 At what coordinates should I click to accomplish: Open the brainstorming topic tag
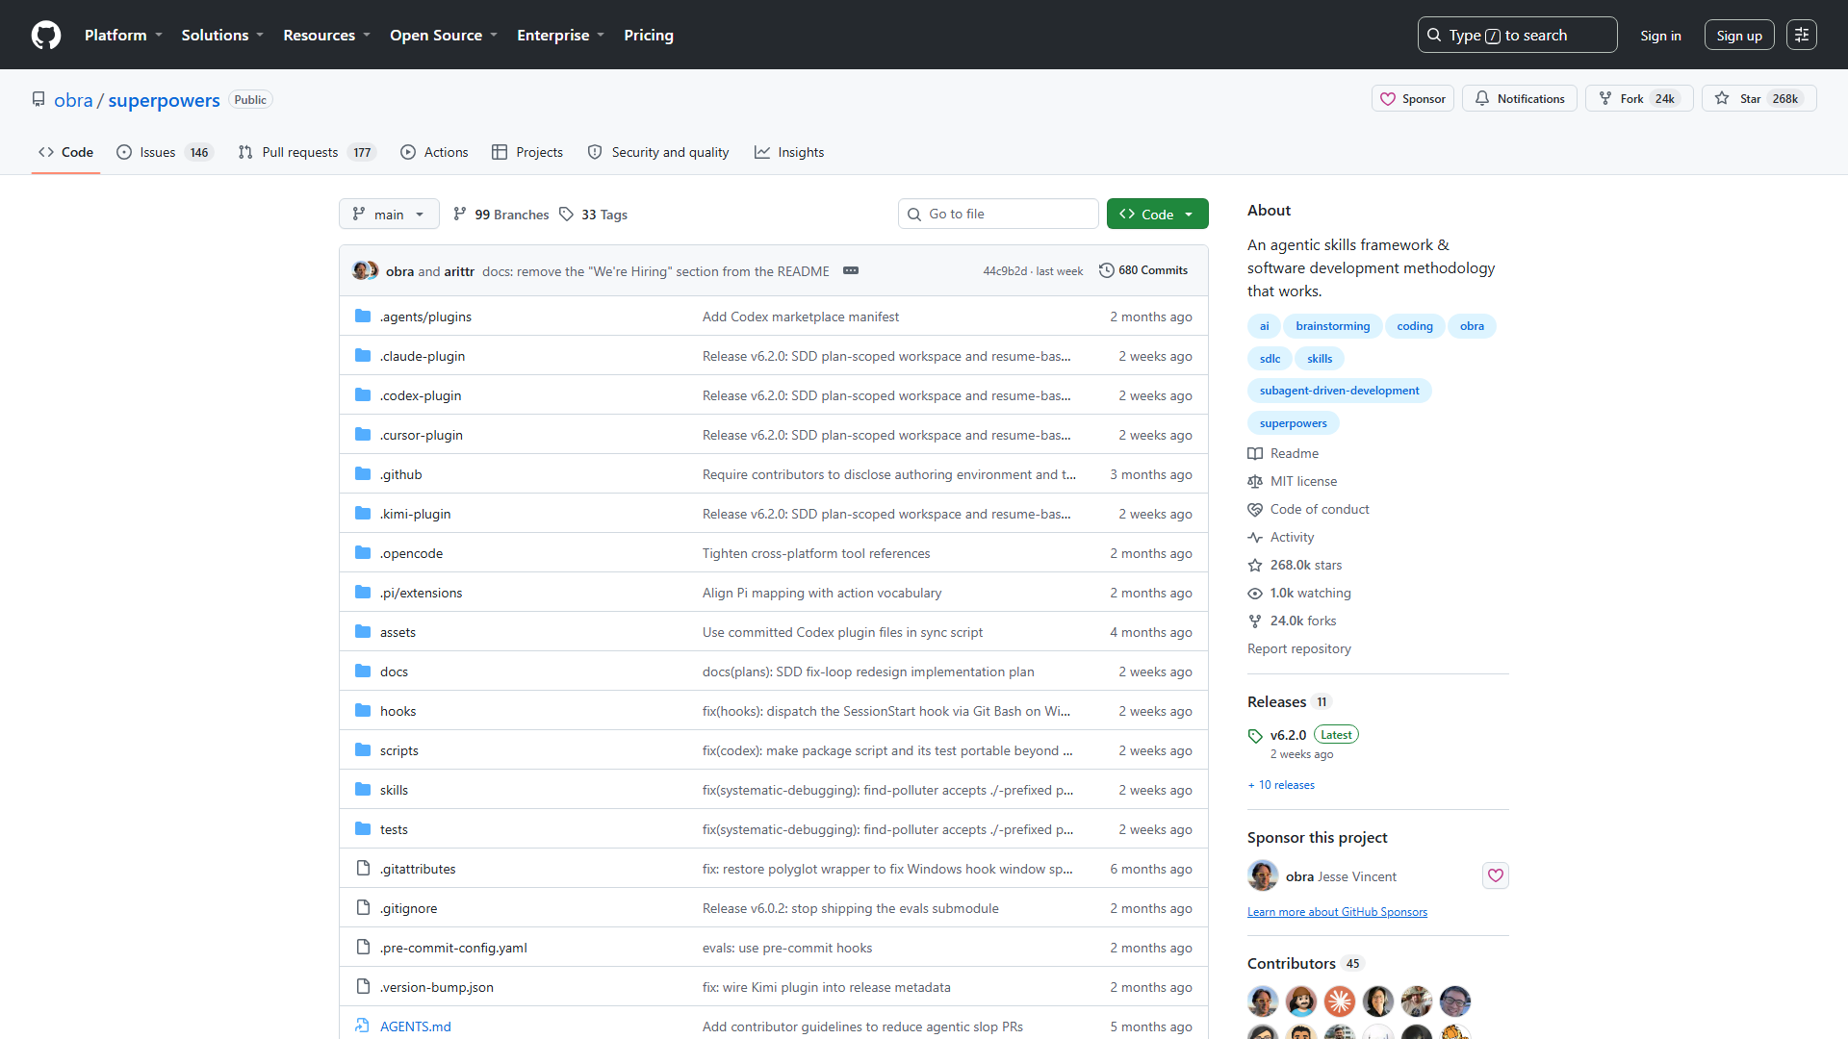tap(1332, 326)
